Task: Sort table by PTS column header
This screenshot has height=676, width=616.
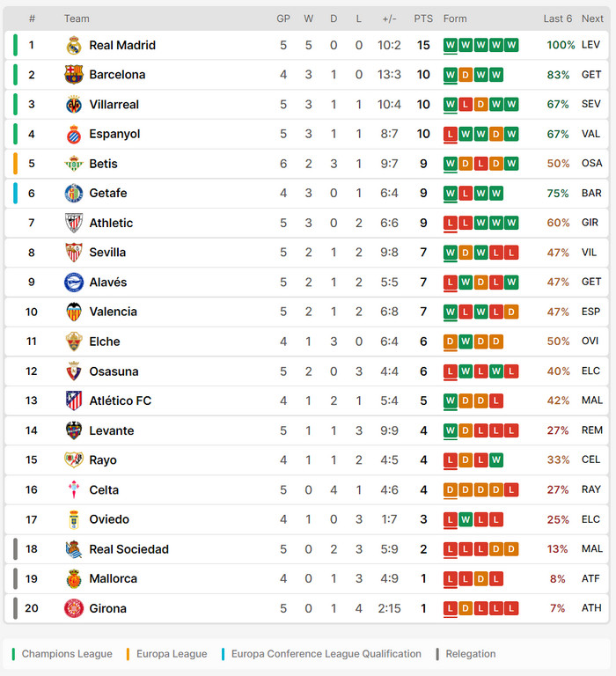Action: (423, 18)
